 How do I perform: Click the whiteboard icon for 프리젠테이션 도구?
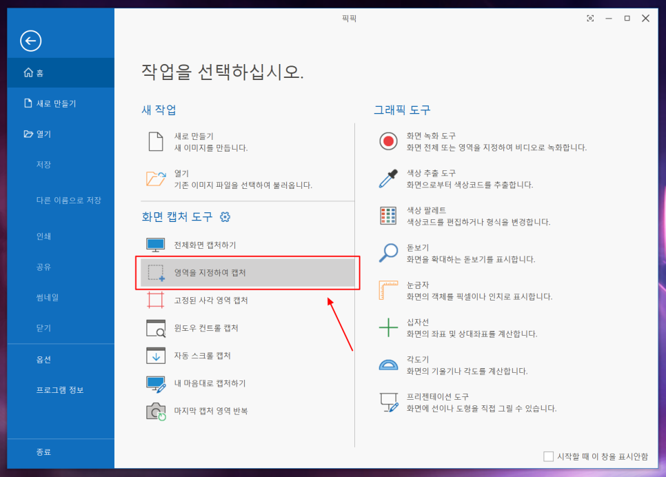(x=389, y=403)
